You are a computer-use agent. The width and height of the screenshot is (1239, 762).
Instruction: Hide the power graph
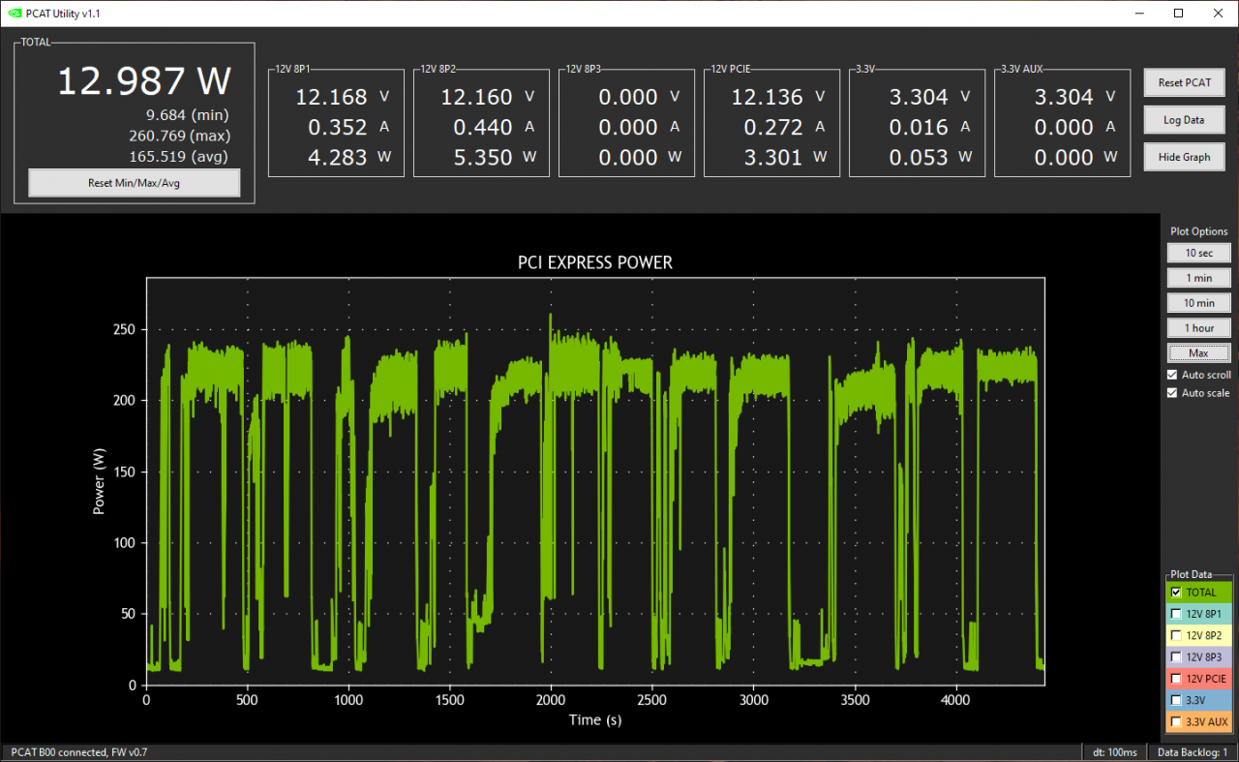tap(1184, 157)
